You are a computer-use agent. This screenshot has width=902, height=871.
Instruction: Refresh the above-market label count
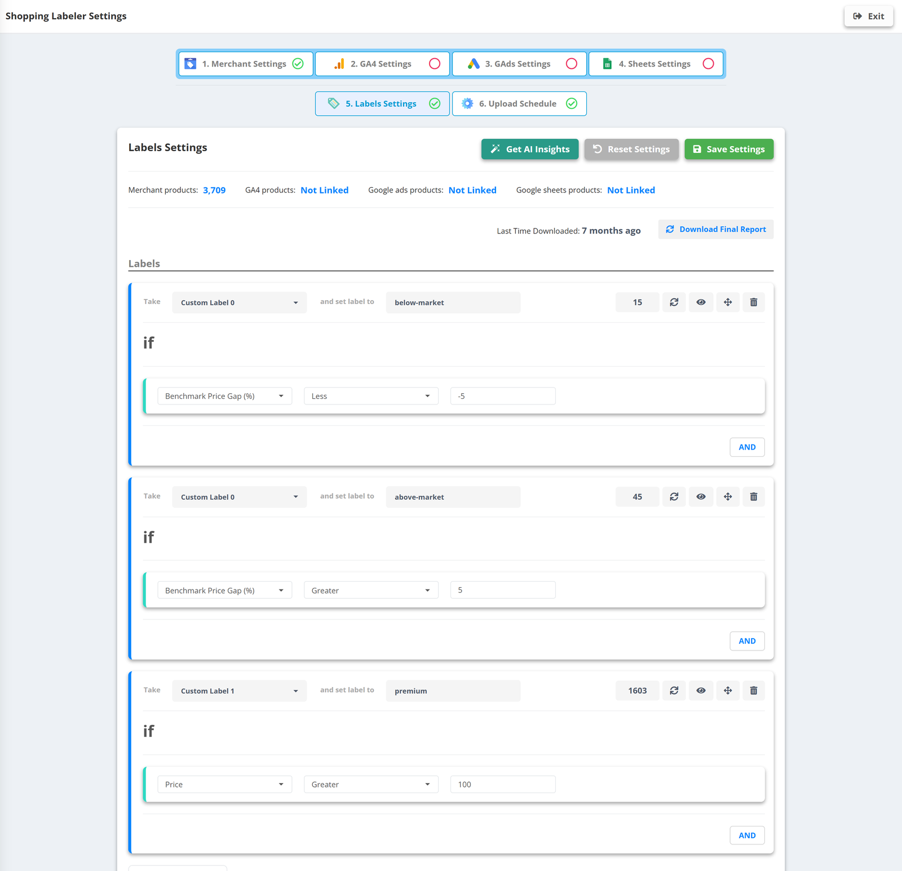tap(674, 496)
